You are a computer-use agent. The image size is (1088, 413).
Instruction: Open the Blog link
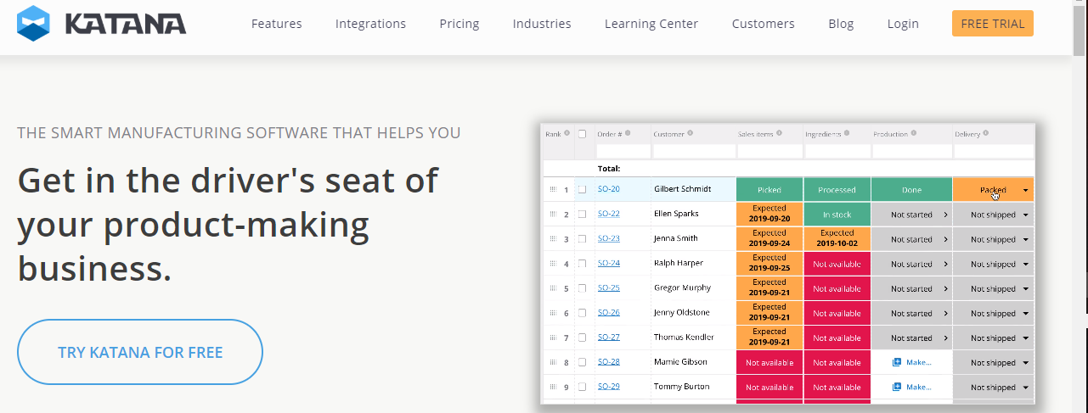click(x=841, y=24)
